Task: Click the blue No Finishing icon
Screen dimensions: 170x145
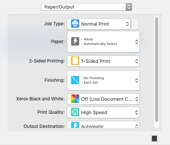Action: 75,80
